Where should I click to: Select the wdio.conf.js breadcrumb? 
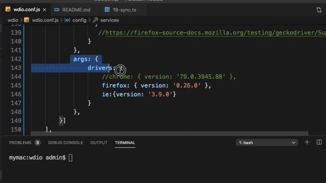click(x=45, y=20)
